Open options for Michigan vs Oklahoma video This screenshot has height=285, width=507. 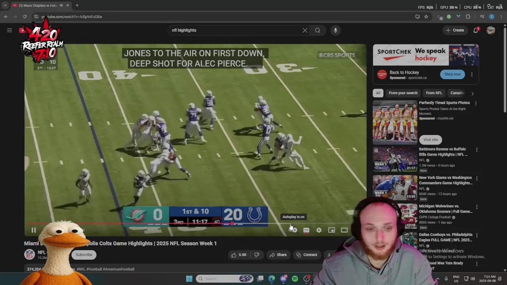click(477, 207)
